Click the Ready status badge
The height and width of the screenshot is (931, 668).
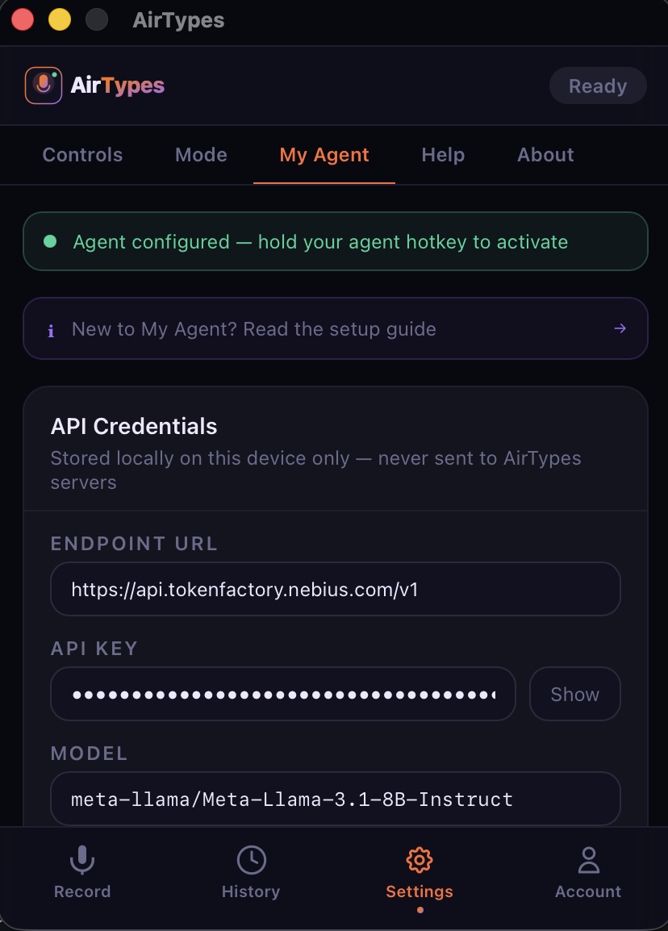point(597,86)
